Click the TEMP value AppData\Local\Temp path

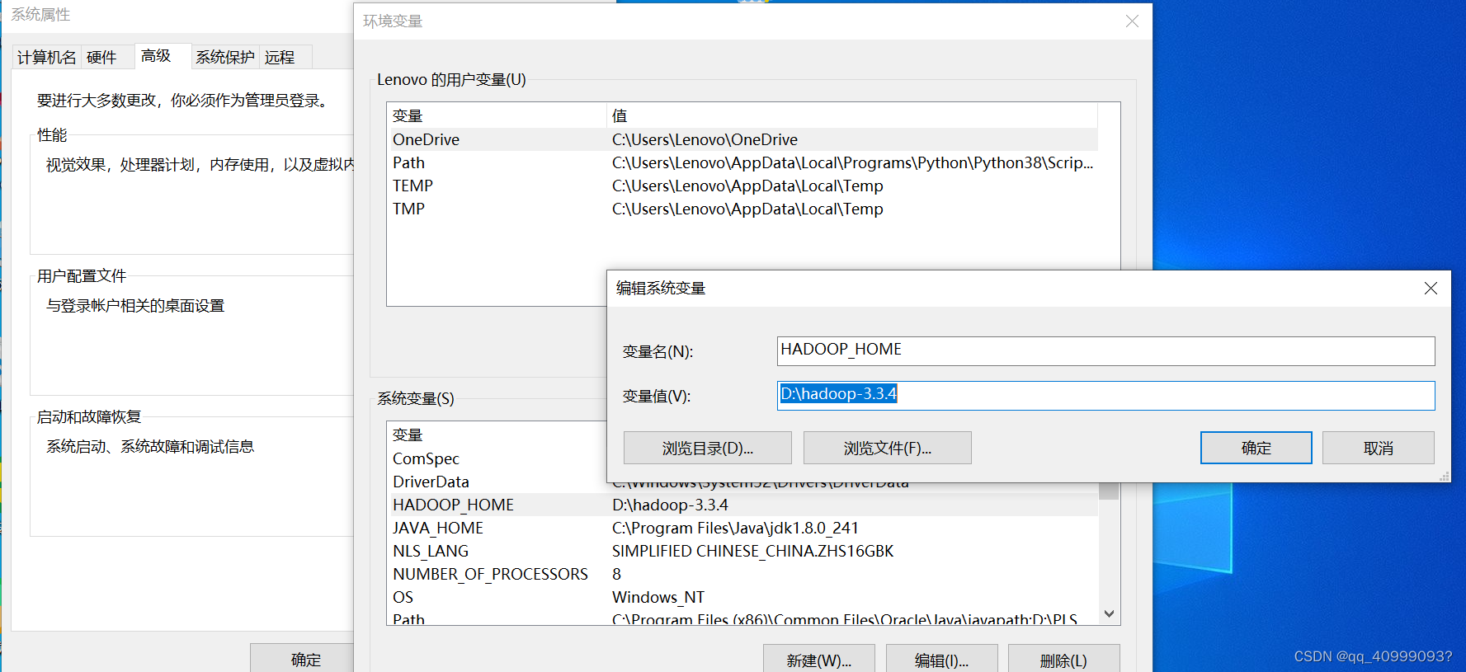click(747, 186)
